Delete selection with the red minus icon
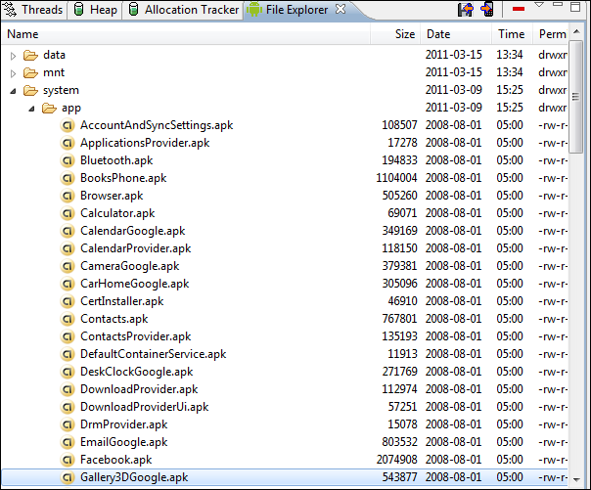591x490 pixels. click(519, 9)
